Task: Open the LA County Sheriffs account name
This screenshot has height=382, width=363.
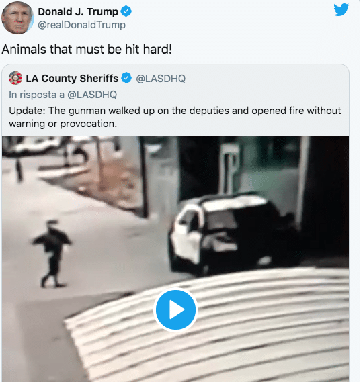Action: 72,78
